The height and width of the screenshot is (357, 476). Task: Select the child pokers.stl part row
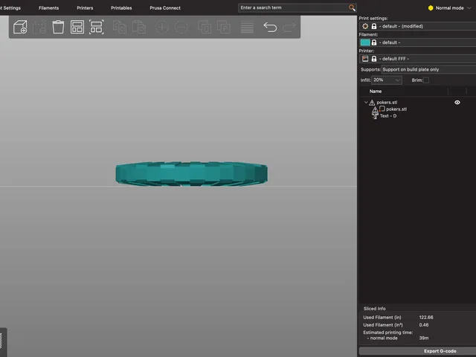coord(396,109)
